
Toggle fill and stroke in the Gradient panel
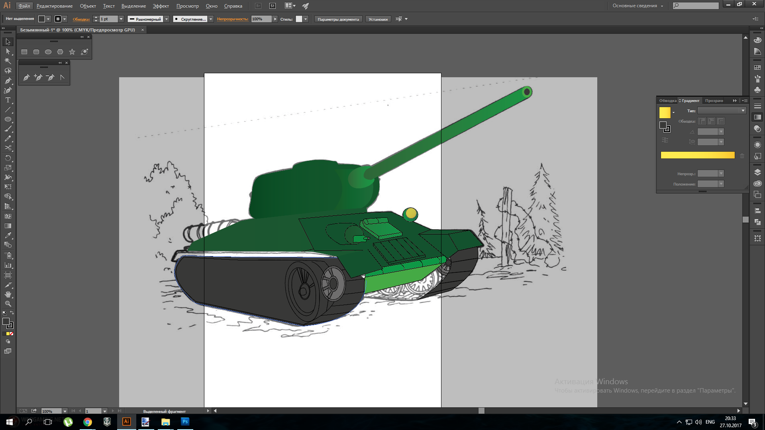pyautogui.click(x=665, y=127)
